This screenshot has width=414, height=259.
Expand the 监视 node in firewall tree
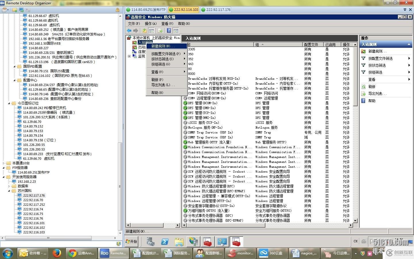[x=129, y=56]
